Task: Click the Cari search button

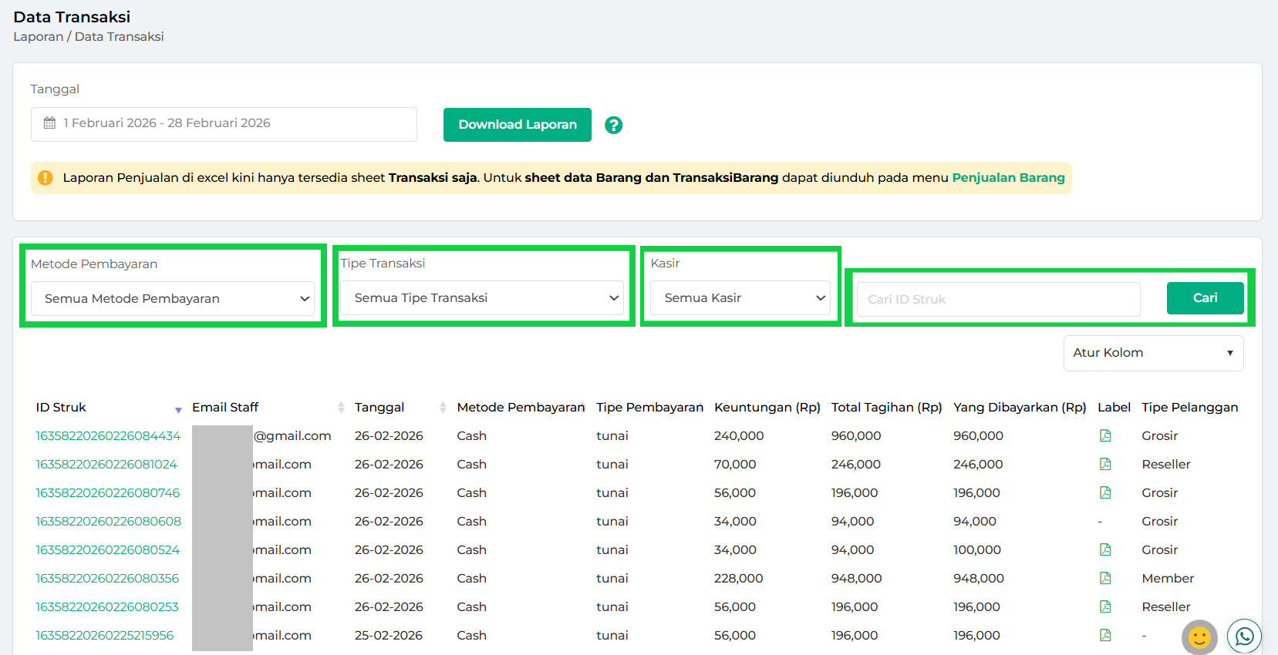Action: pos(1205,298)
